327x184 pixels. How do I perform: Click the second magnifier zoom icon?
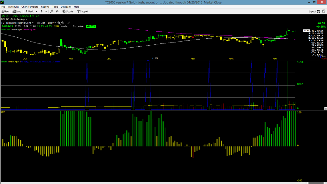click(63, 23)
